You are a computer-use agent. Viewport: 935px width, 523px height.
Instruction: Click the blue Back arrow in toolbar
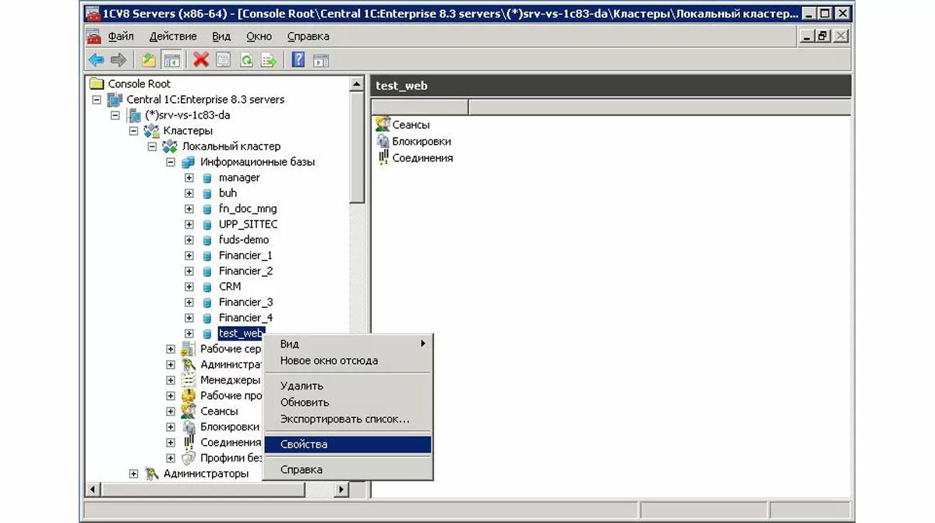(x=97, y=60)
